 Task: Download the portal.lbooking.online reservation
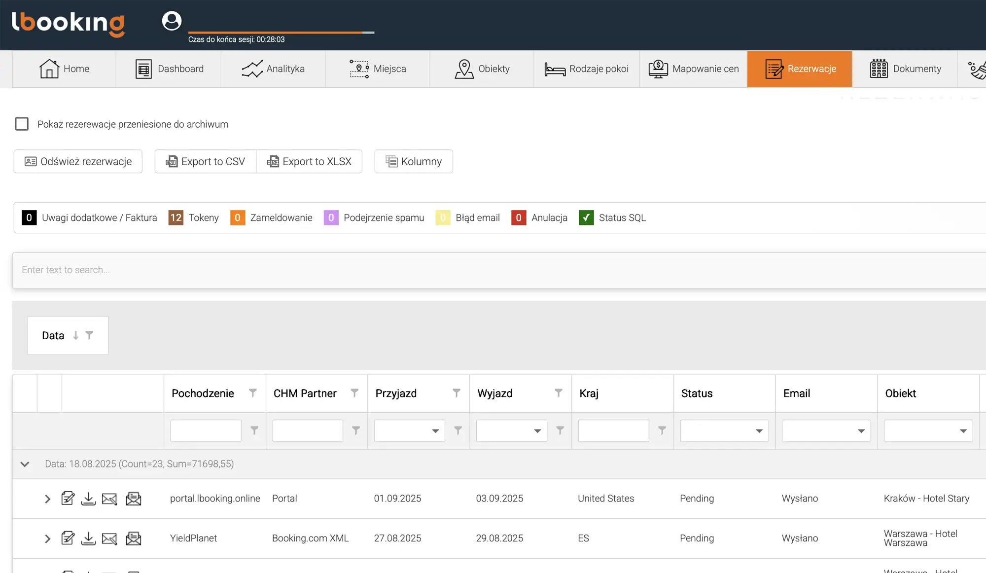[x=88, y=499]
